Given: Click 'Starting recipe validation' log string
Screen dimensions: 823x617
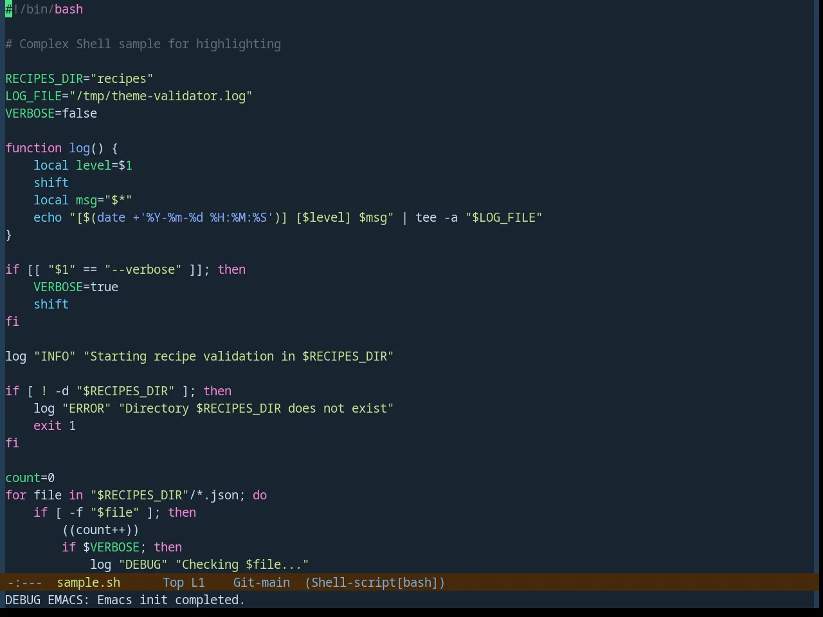Looking at the screenshot, I should pyautogui.click(x=239, y=356).
